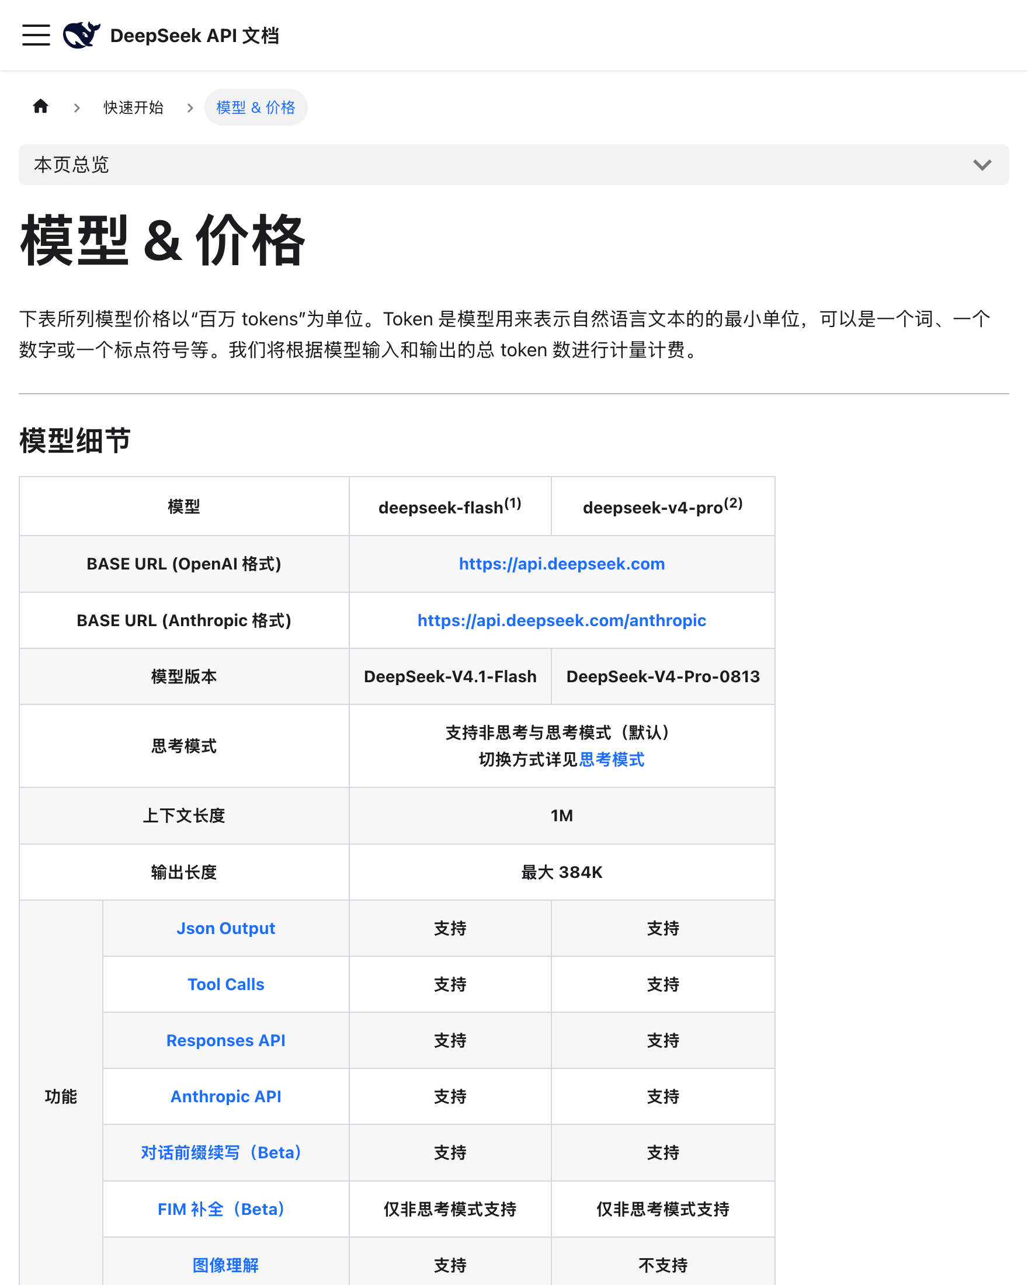Click the 模型 header cell in table
Viewport: 1028px width, 1285px height.
183,506
